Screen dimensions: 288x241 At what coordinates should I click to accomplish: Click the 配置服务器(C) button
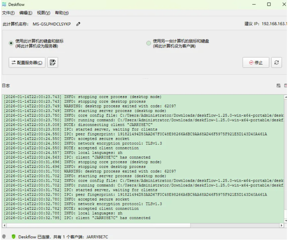tap(27, 63)
